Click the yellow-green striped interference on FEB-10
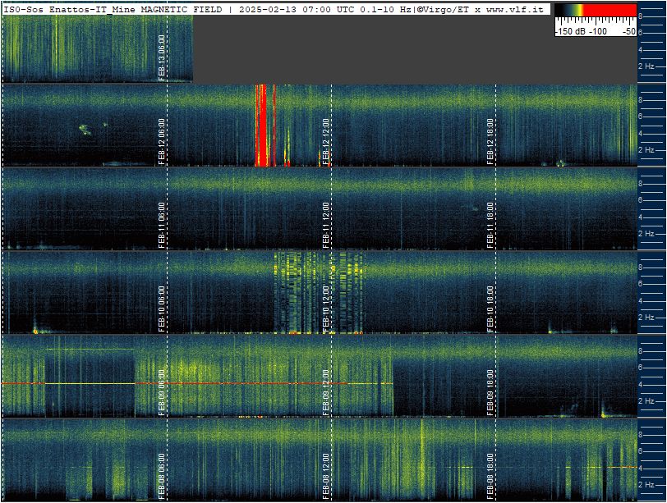 pos(318,292)
